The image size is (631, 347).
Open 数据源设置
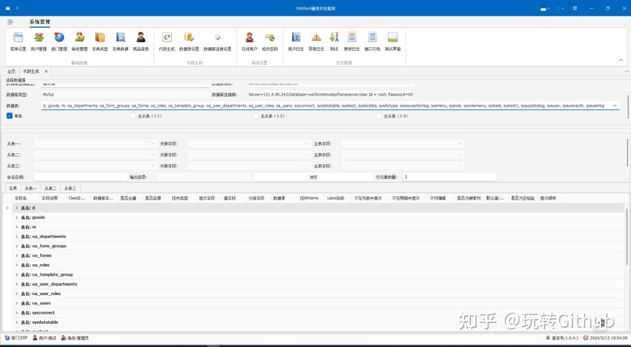(x=189, y=41)
